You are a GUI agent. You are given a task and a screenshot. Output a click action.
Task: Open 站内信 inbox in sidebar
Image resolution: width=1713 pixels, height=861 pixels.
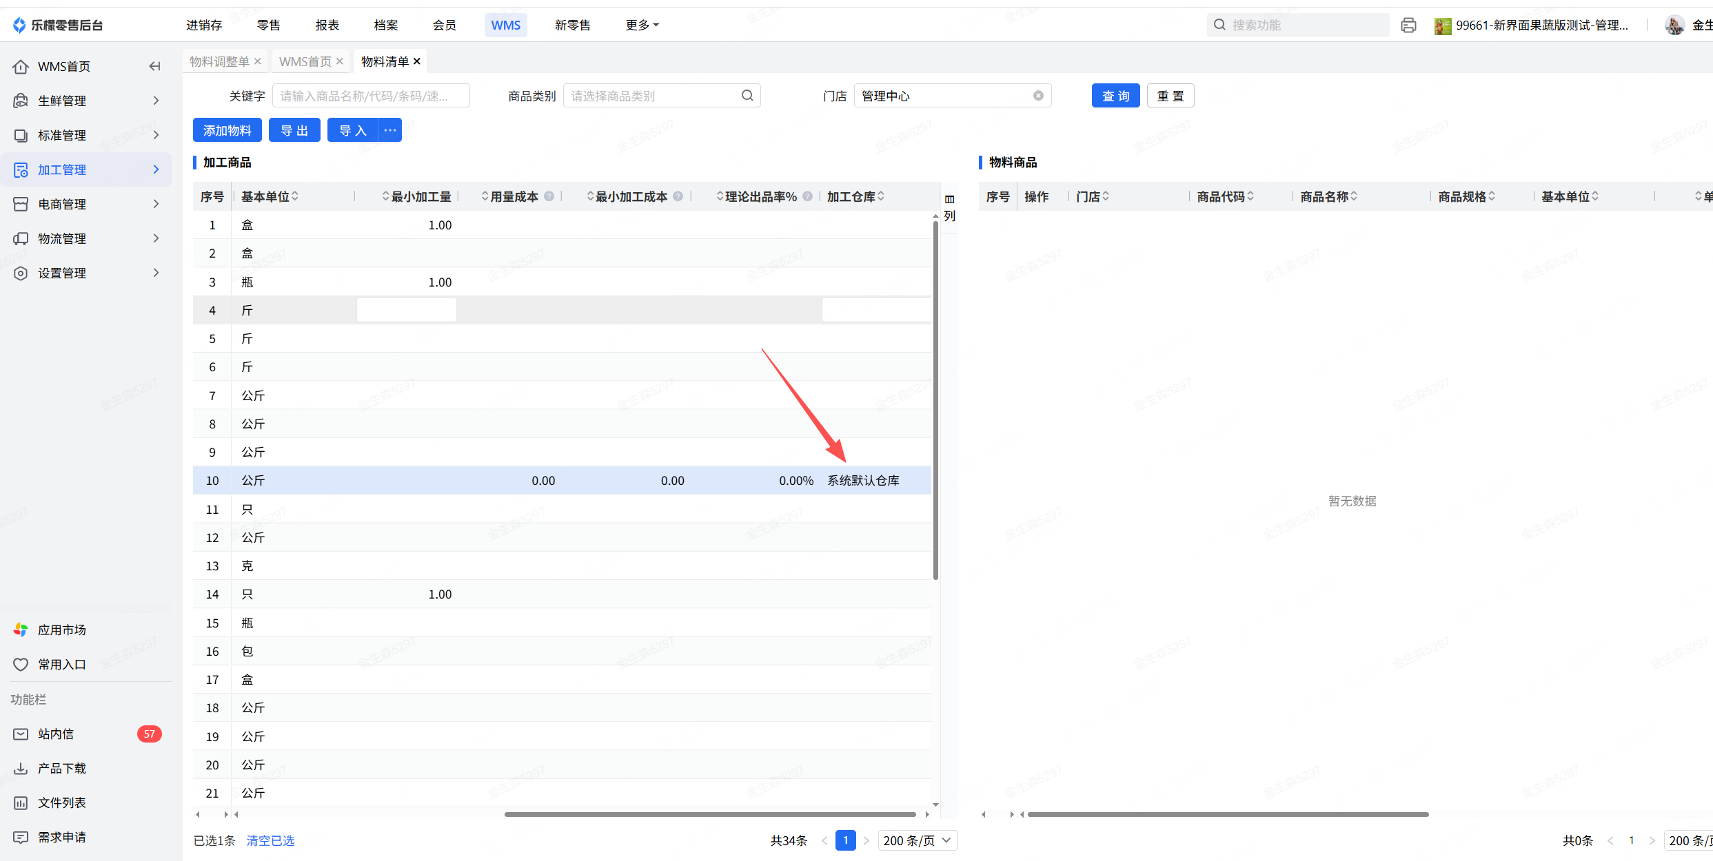56,734
